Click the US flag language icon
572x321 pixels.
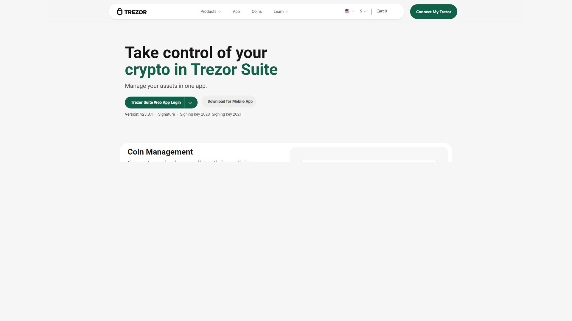point(347,11)
